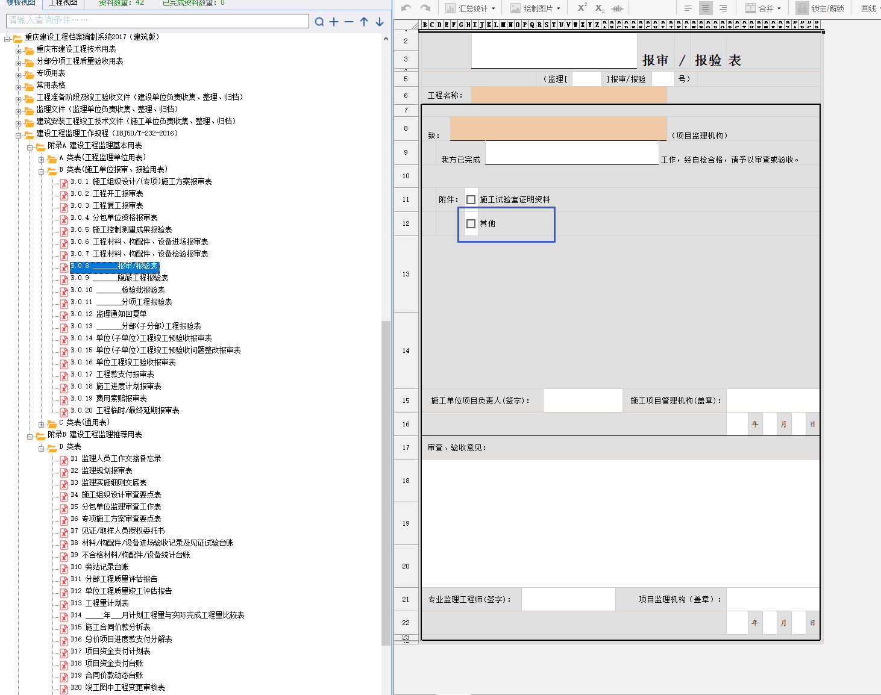Click the 工程名称 input cell
This screenshot has width=881, height=695.
[569, 95]
